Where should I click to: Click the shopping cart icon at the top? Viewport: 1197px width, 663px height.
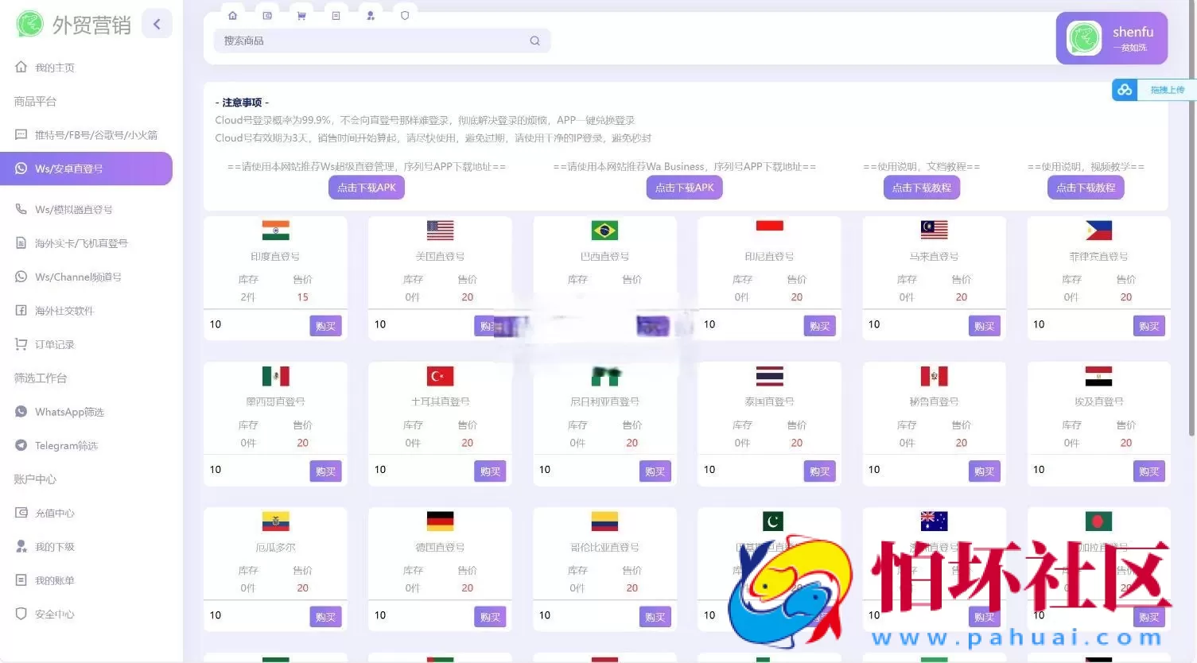click(301, 14)
